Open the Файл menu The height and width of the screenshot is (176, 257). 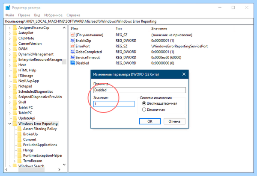(10, 15)
